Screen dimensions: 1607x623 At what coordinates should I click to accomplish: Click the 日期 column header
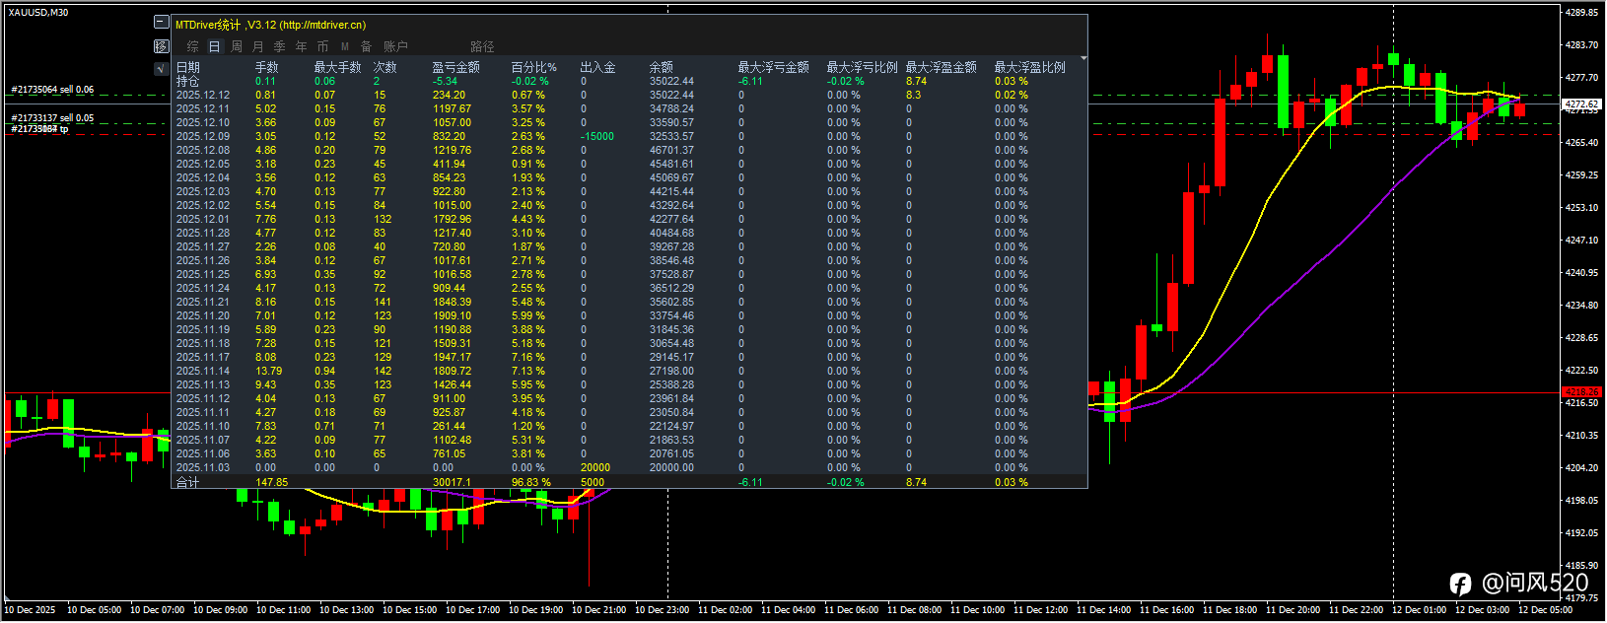pyautogui.click(x=188, y=67)
